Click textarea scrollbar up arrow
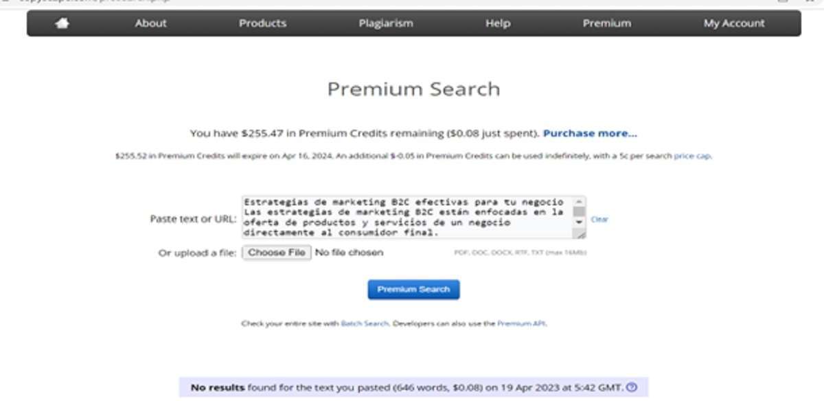This screenshot has width=824, height=401. pyautogui.click(x=580, y=202)
